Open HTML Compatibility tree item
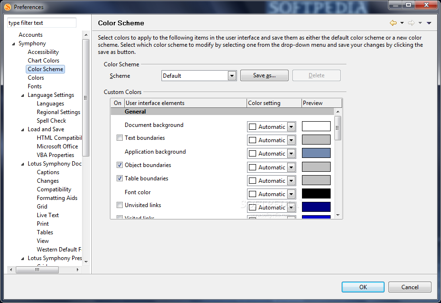This screenshot has width=441, height=303. [x=59, y=138]
